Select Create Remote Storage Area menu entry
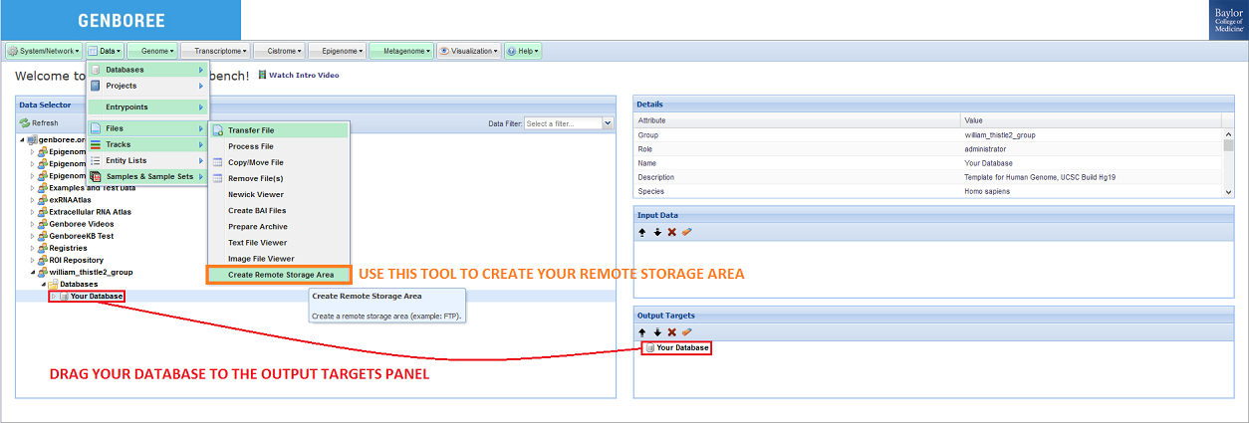Viewport: 1249px width, 423px height. click(279, 275)
